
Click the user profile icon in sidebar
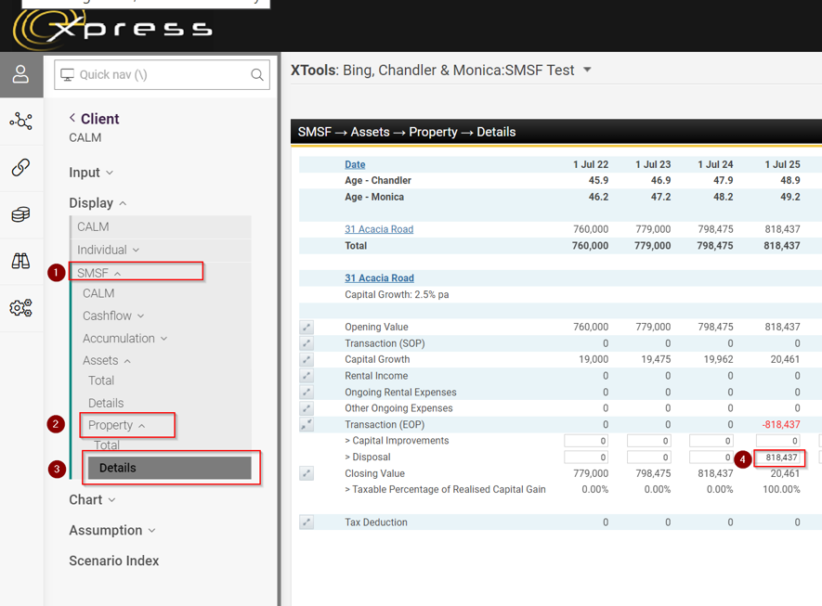[x=20, y=75]
